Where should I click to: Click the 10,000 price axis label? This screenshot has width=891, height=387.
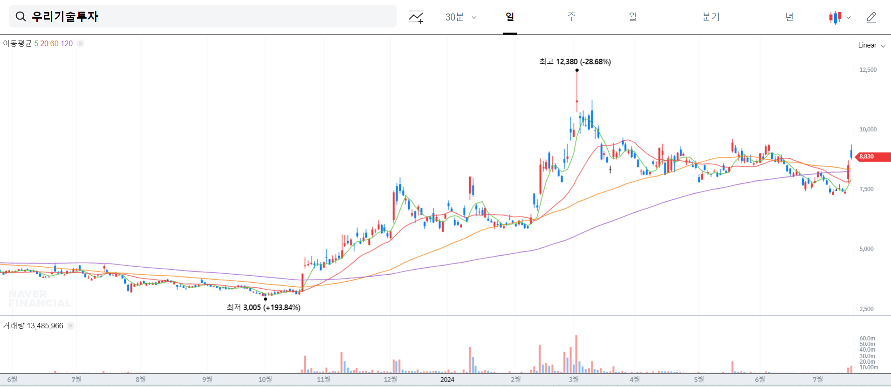tap(868, 129)
